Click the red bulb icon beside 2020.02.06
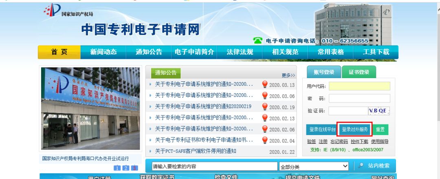440x179 pixels. [x=265, y=129]
